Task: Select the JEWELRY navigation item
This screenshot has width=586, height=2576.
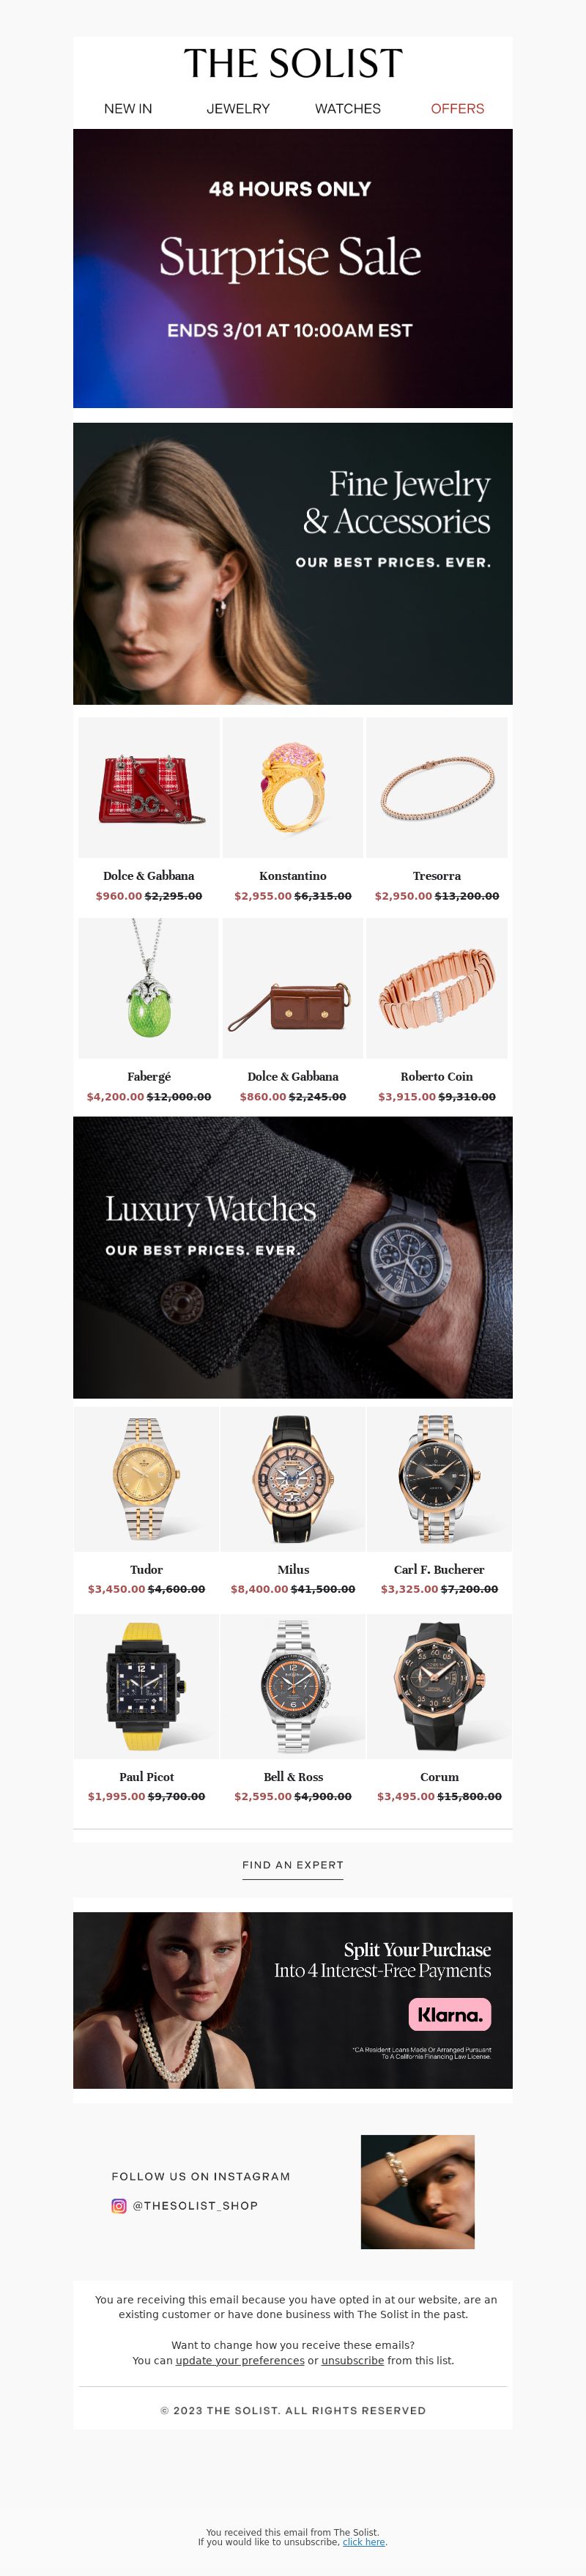Action: click(238, 108)
